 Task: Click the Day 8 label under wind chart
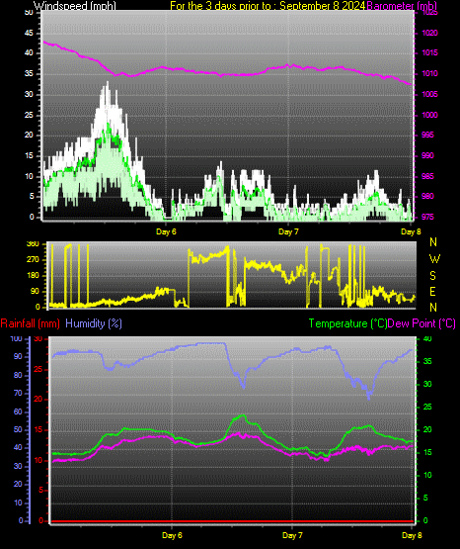point(411,231)
